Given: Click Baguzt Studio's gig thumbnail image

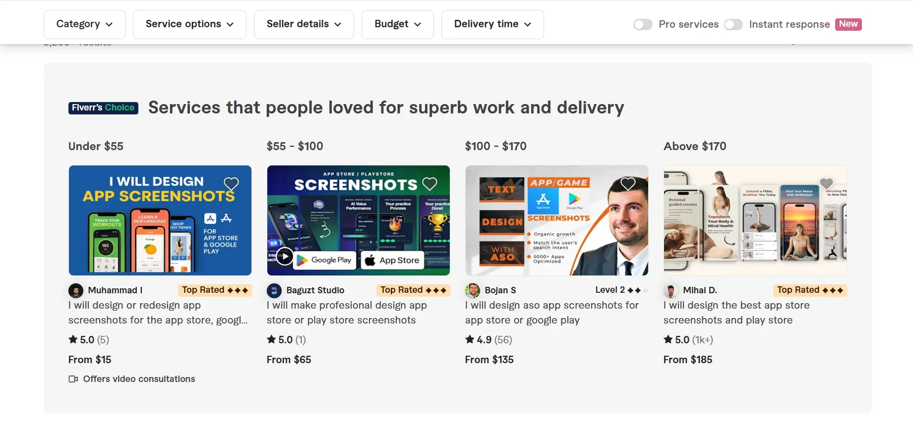Looking at the screenshot, I should click(358, 220).
